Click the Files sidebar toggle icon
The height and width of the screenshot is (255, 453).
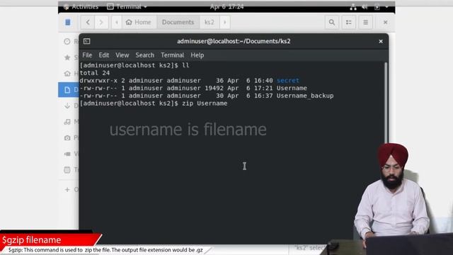tap(68, 22)
